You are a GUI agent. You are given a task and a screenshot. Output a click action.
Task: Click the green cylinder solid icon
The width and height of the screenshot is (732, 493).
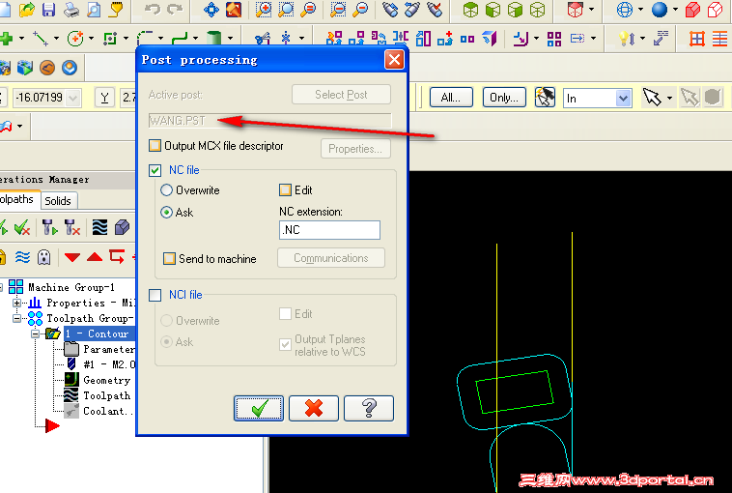coord(213,38)
